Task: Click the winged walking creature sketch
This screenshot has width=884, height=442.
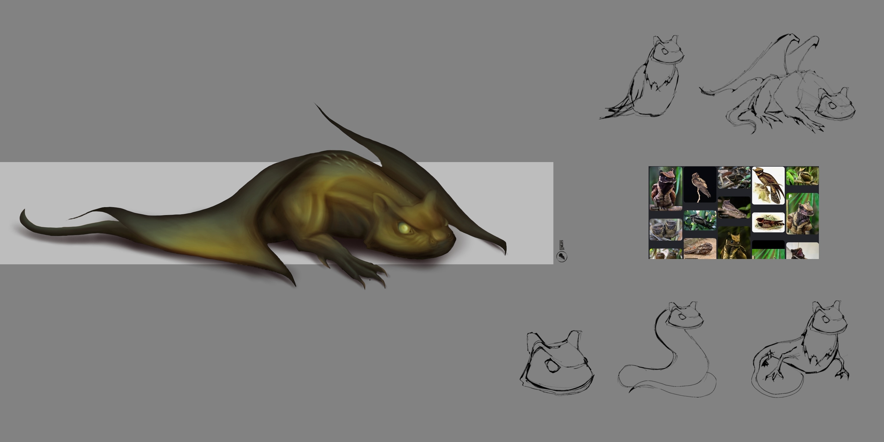Action: tap(778, 83)
